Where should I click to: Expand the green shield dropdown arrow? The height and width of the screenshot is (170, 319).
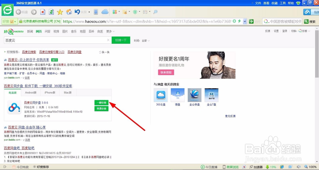tap(140, 12)
